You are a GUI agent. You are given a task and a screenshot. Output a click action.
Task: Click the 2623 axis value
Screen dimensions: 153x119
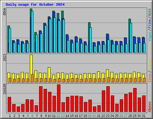point(4,57)
